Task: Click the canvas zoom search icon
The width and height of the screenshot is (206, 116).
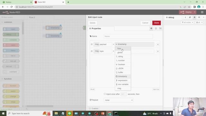Action: pyautogui.click(x=27, y=109)
